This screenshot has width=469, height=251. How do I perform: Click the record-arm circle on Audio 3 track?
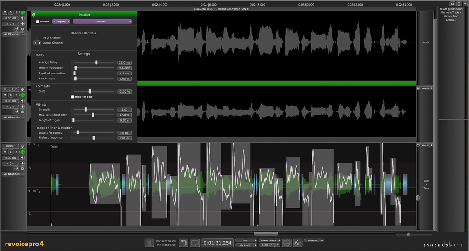click(x=23, y=168)
